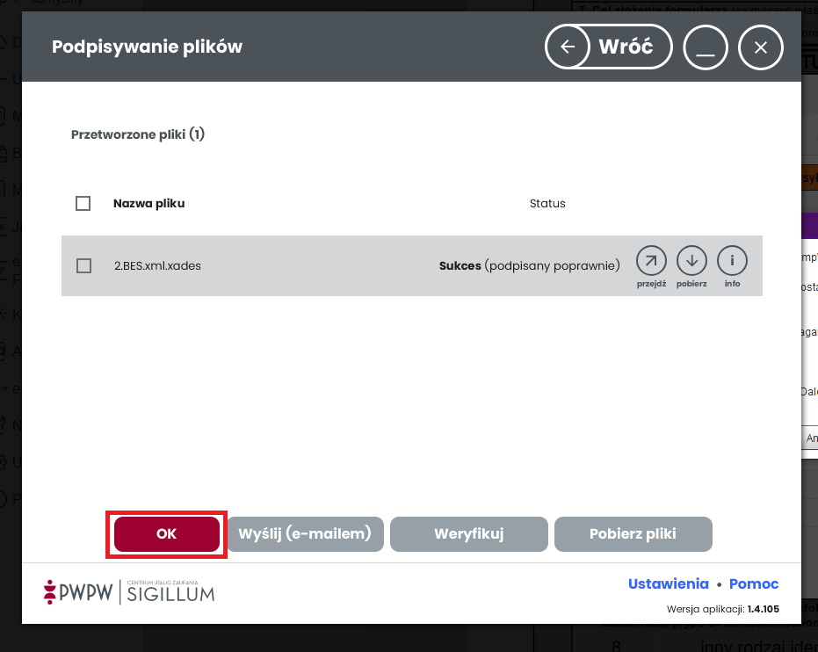Viewport: 818px width, 652px height.
Task: Download the file using pobierz icon
Action: click(x=691, y=260)
